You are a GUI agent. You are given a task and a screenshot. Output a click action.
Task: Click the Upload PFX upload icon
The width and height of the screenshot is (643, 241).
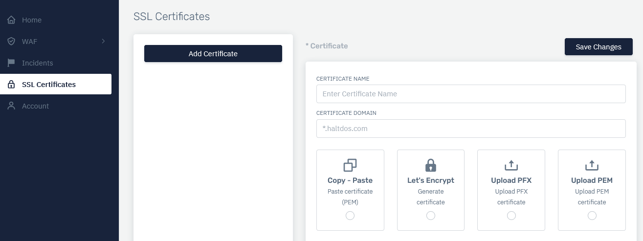[511, 165]
